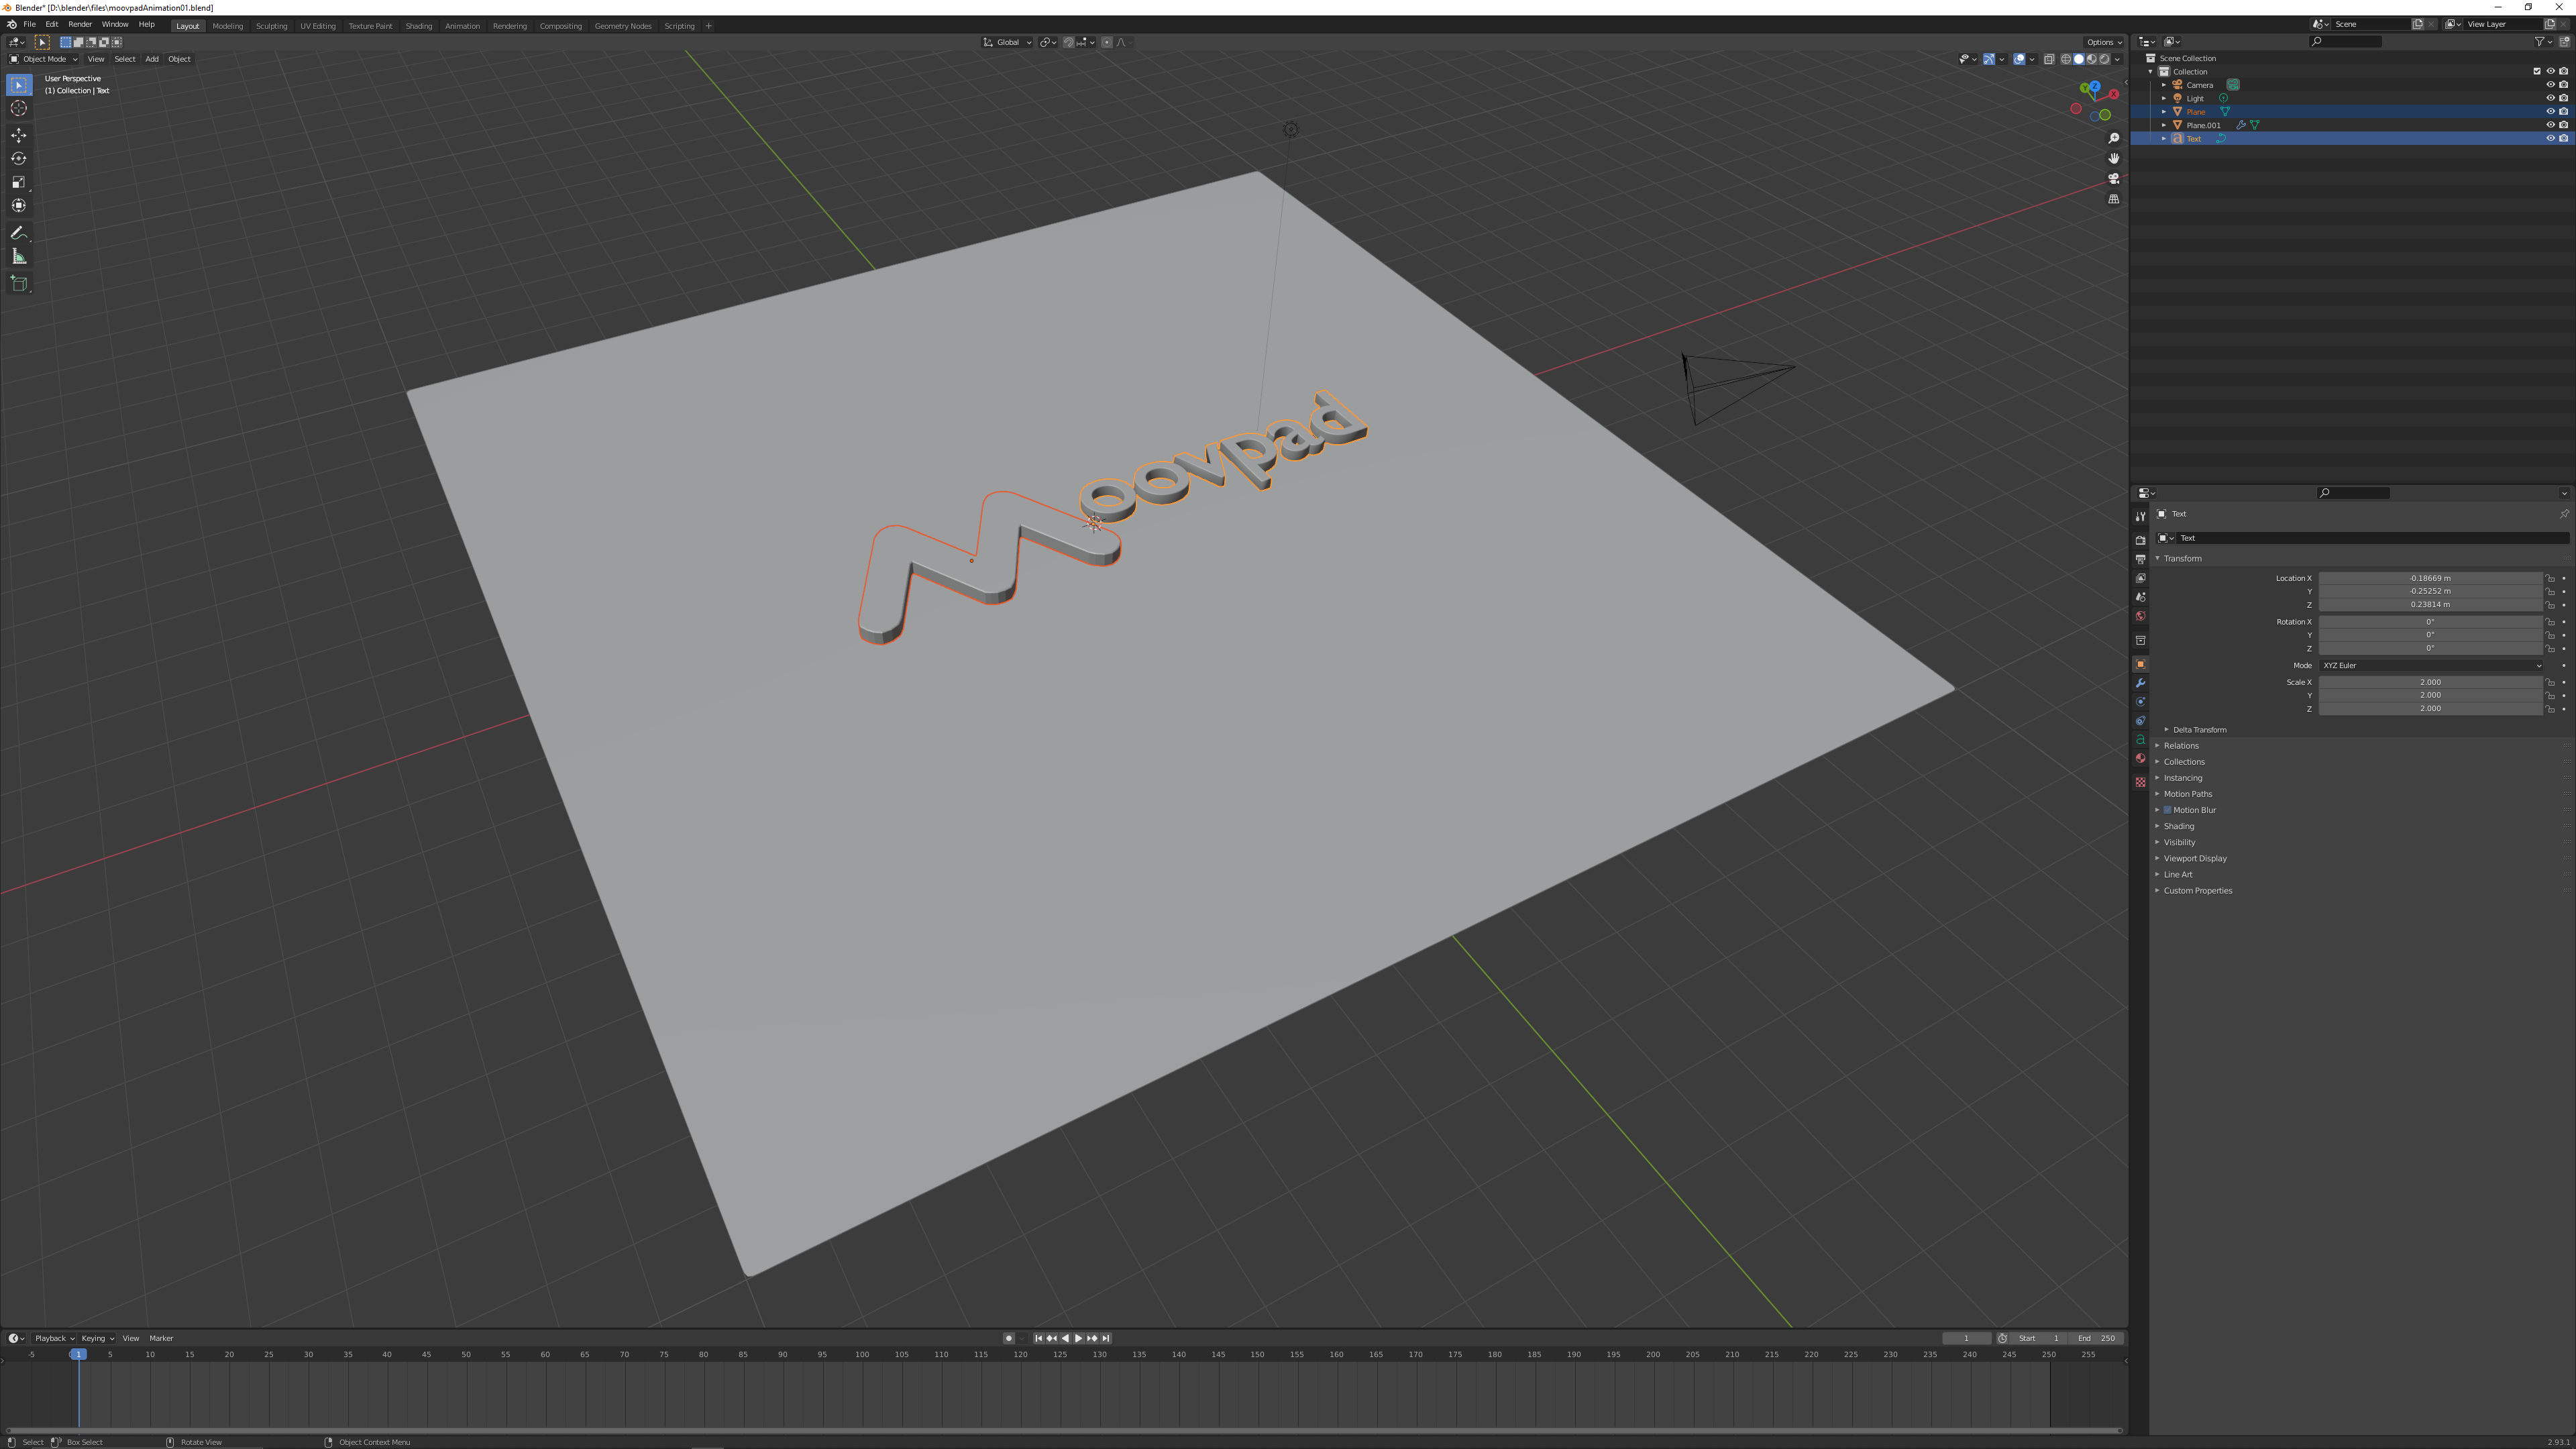
Task: Toggle X-Ray mode in viewport header
Action: (x=2048, y=59)
